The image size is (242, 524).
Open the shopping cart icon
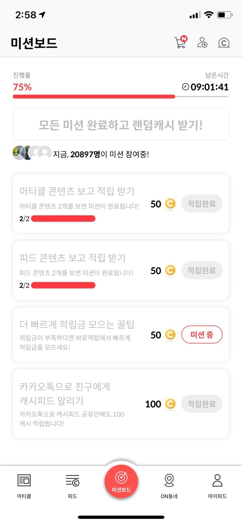tap(180, 43)
